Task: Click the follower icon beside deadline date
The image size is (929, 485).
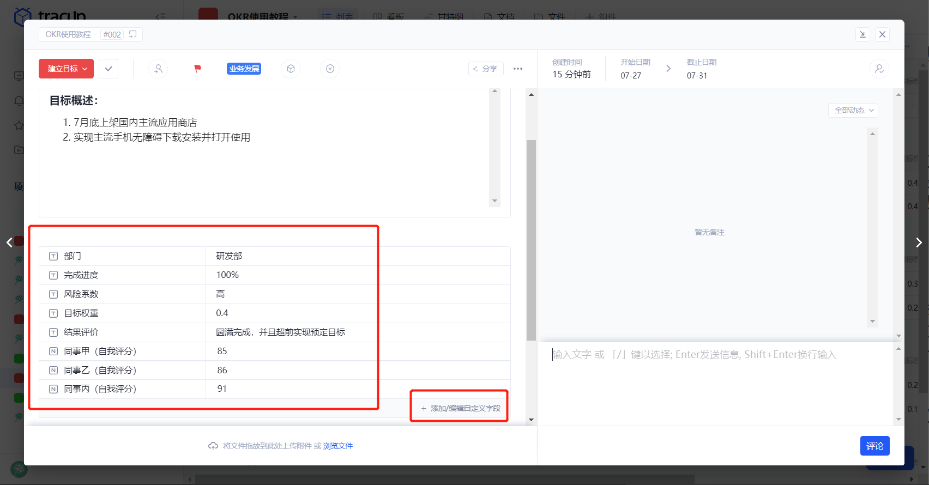Action: coord(879,69)
